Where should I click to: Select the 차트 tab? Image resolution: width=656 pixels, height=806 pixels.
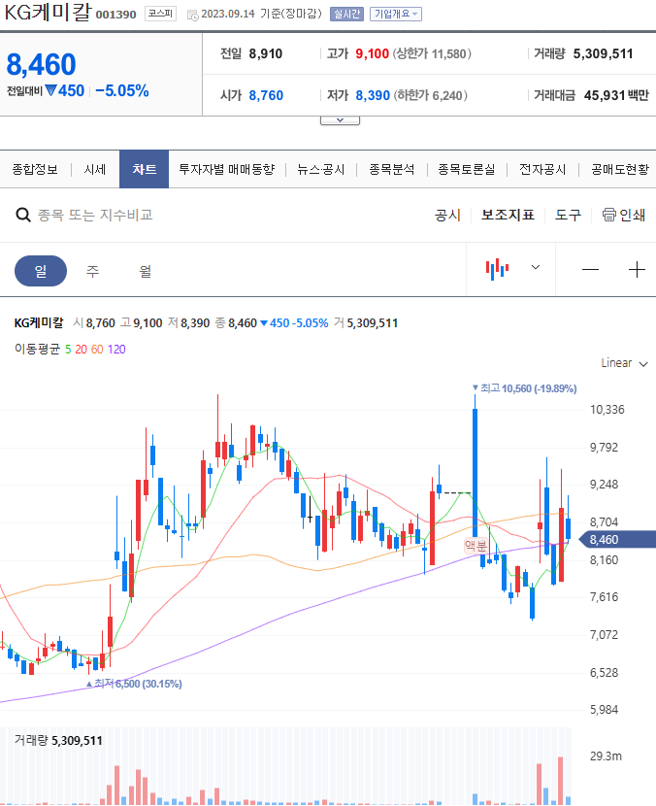point(144,169)
